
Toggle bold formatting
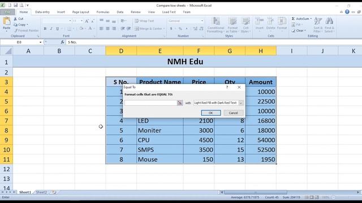click(45, 29)
